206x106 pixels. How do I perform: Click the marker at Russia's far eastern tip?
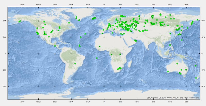tap(198, 20)
